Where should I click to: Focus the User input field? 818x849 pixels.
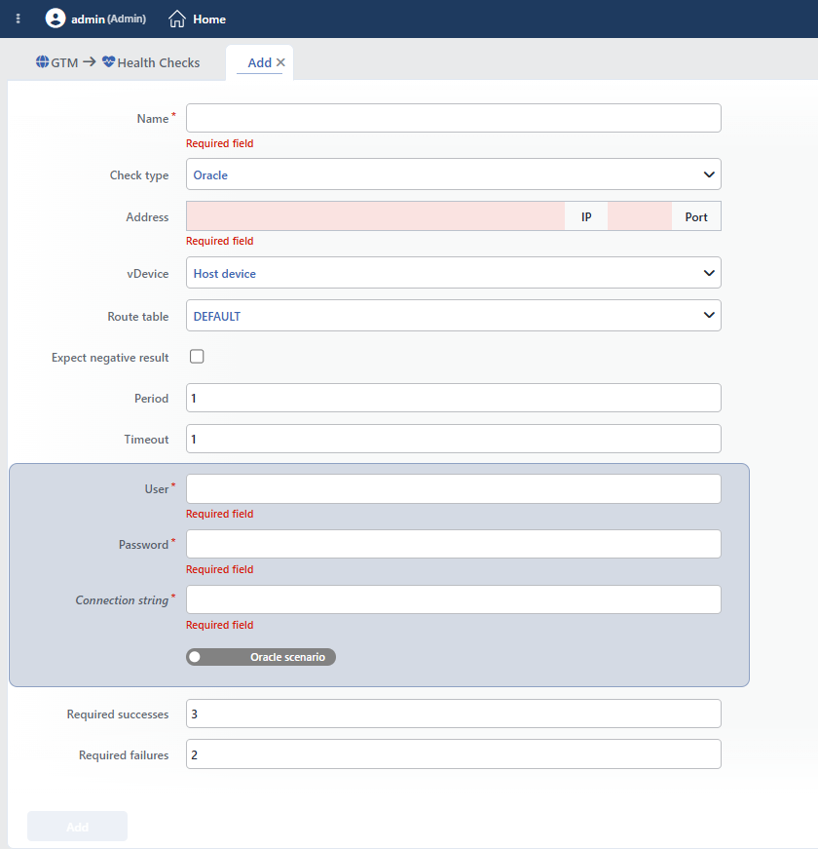[x=454, y=489]
